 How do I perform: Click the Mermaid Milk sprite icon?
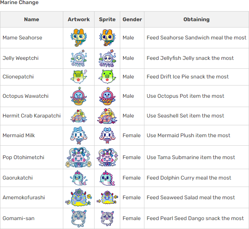pos(107,135)
